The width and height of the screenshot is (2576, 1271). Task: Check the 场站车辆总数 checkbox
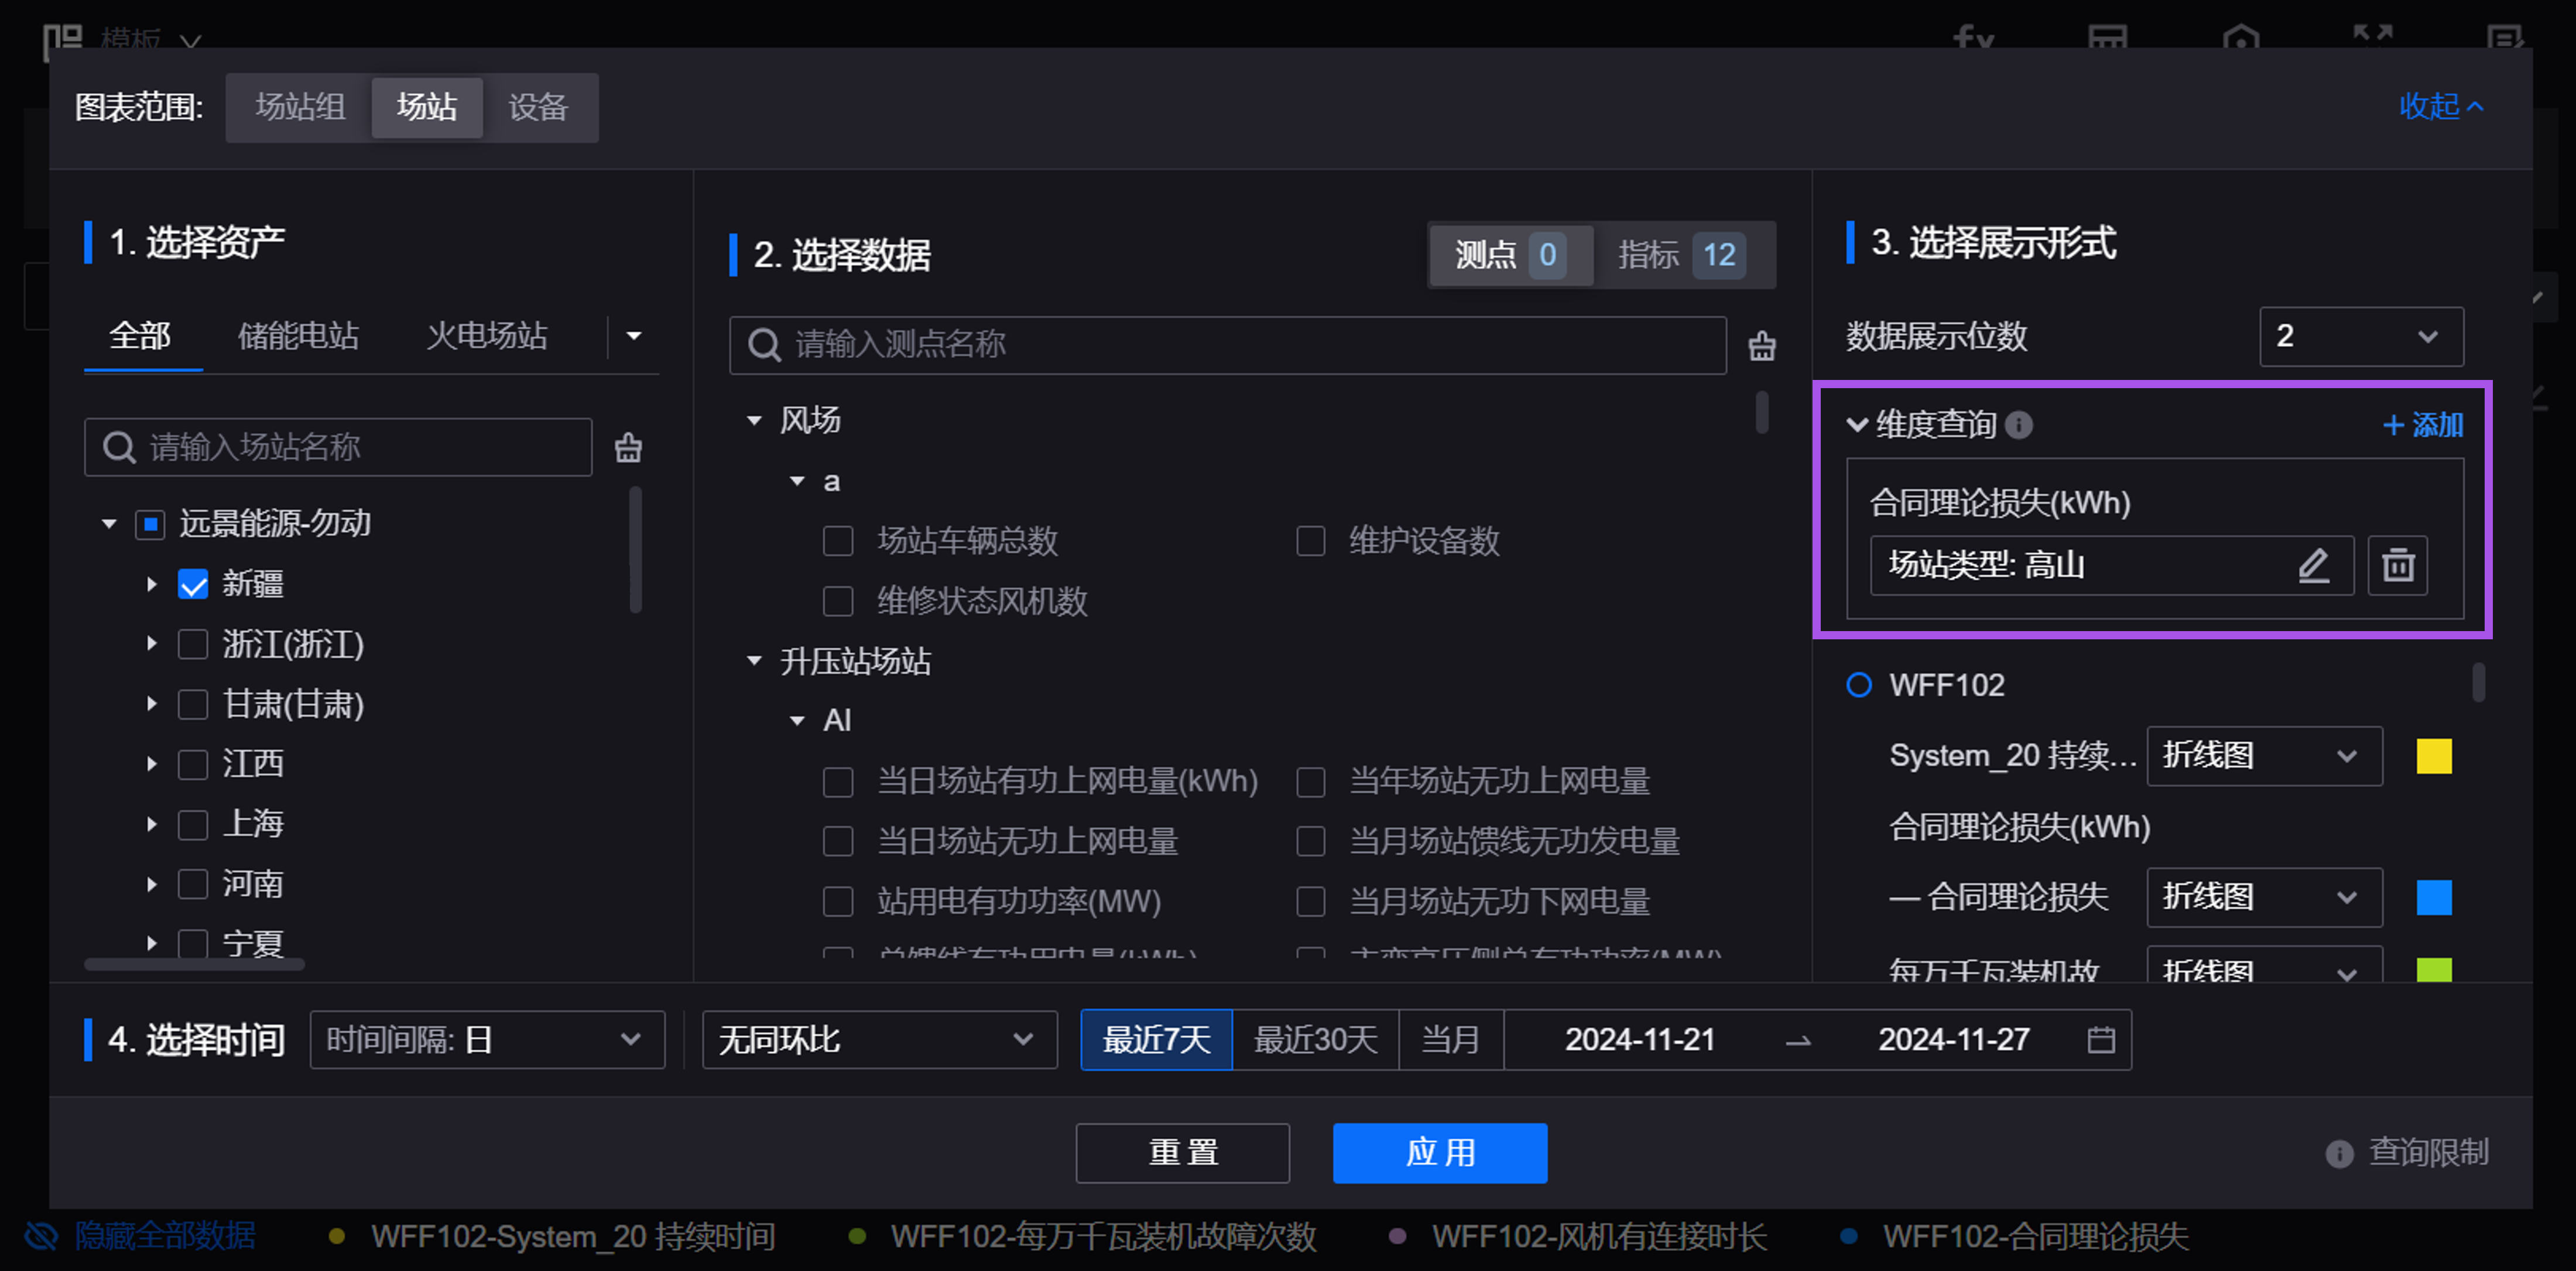tap(838, 541)
